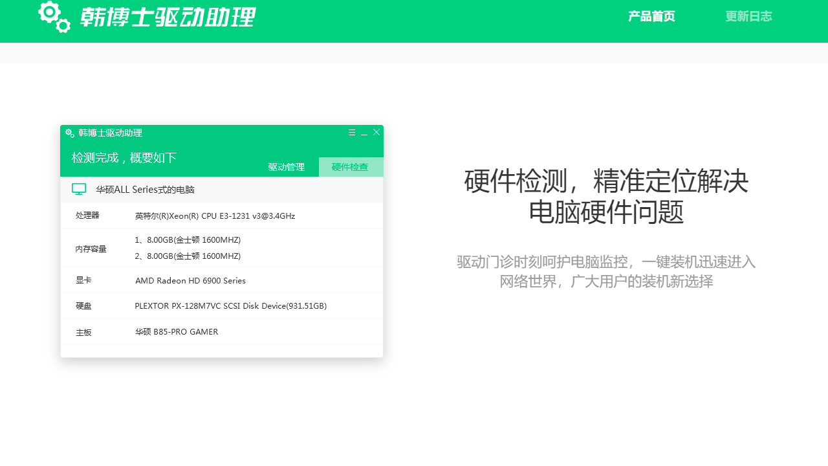Switch to the 硬件检查 tab

pos(350,166)
